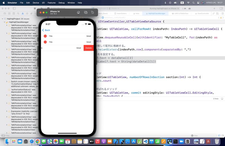Open editor options lines icon
Screen dimensions: 225x146
point(217,13)
